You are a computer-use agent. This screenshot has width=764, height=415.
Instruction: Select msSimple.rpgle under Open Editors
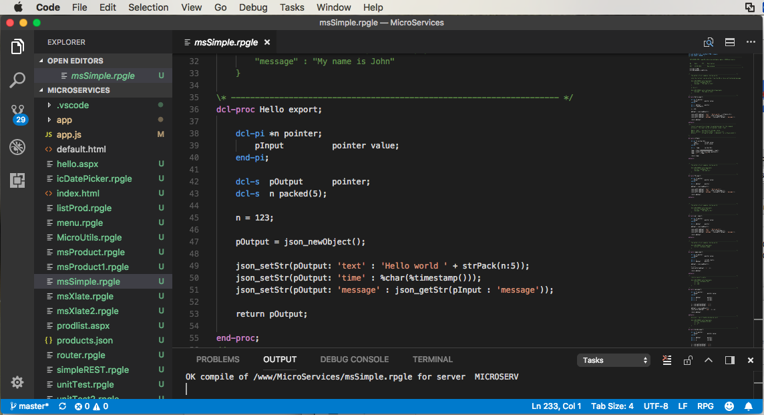(104, 76)
